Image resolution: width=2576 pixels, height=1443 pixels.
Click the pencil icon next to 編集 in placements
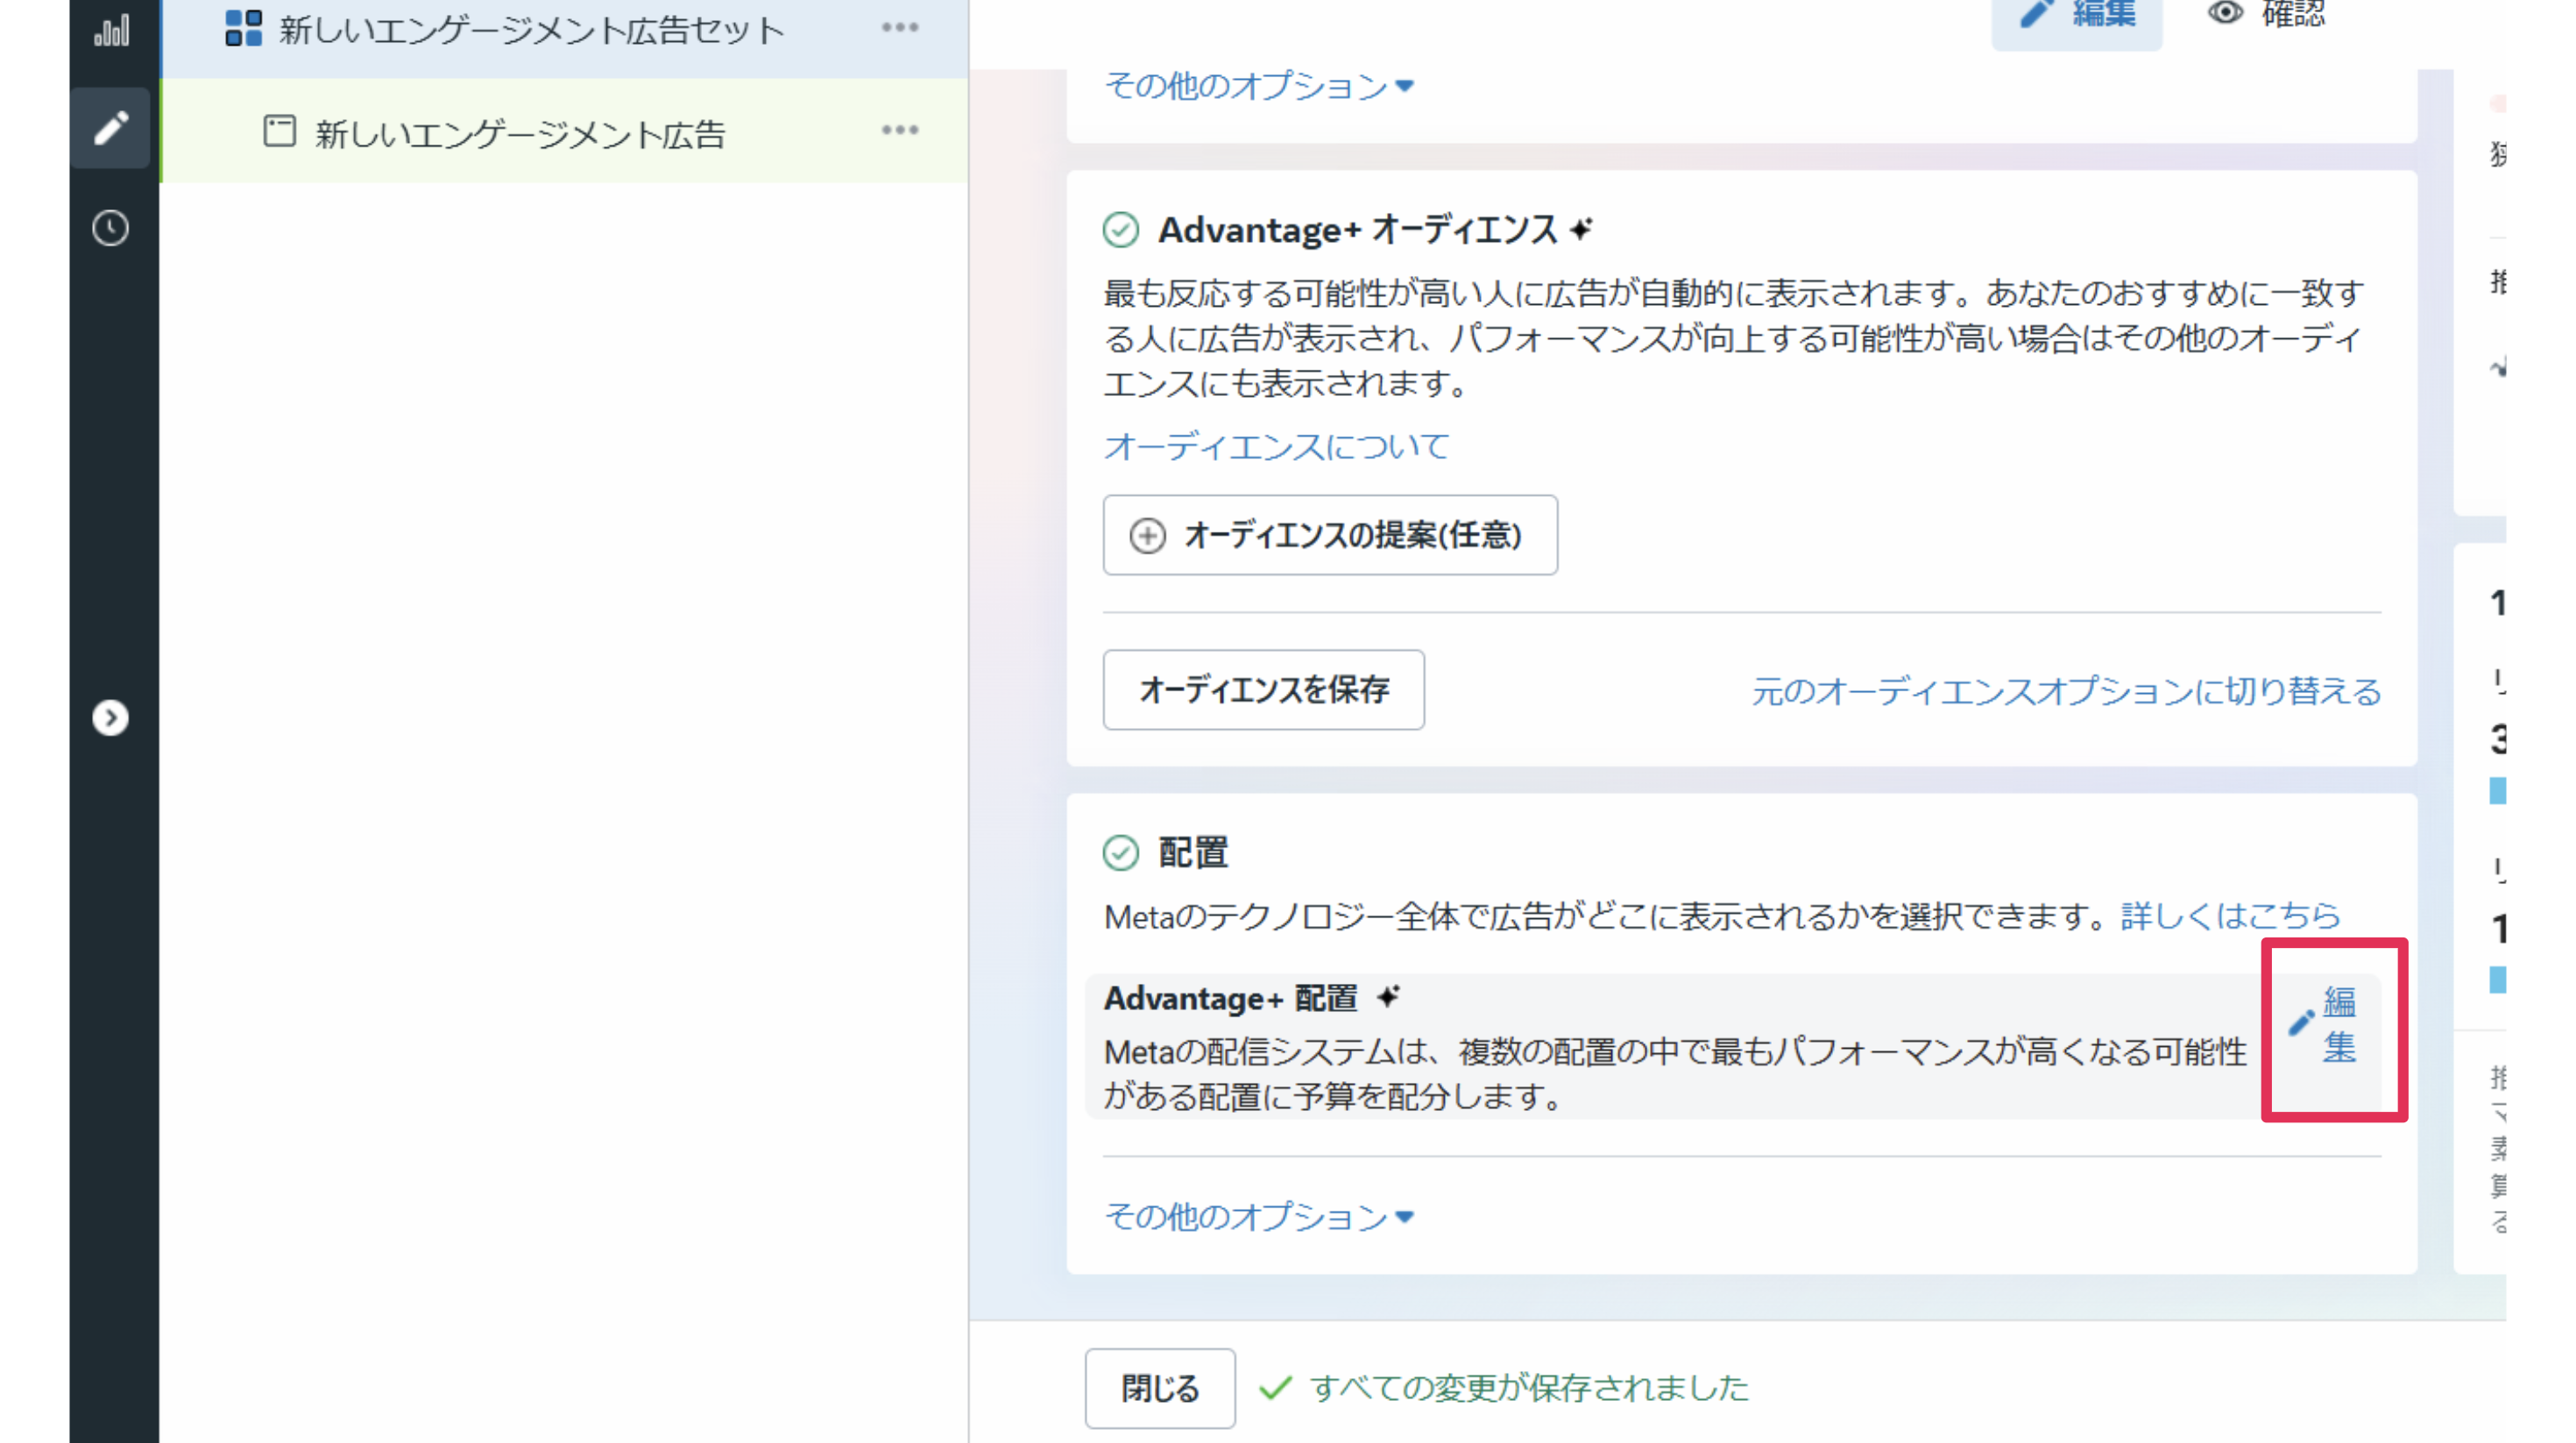click(x=2301, y=1022)
